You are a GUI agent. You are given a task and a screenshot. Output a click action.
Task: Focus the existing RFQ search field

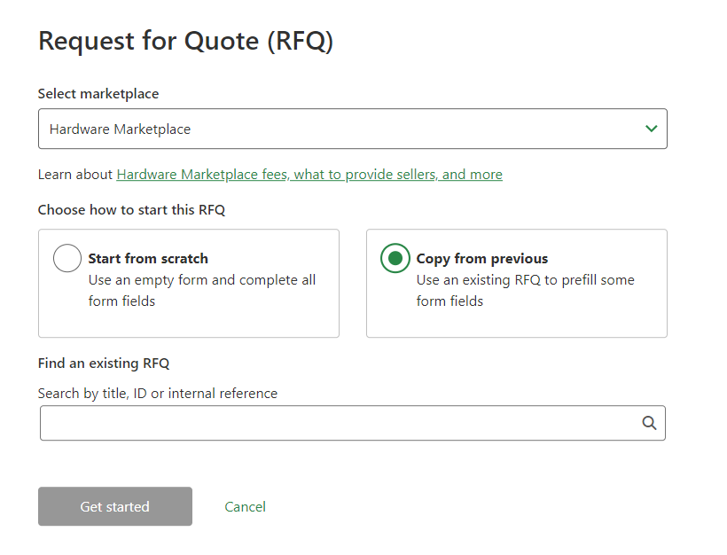[352, 423]
